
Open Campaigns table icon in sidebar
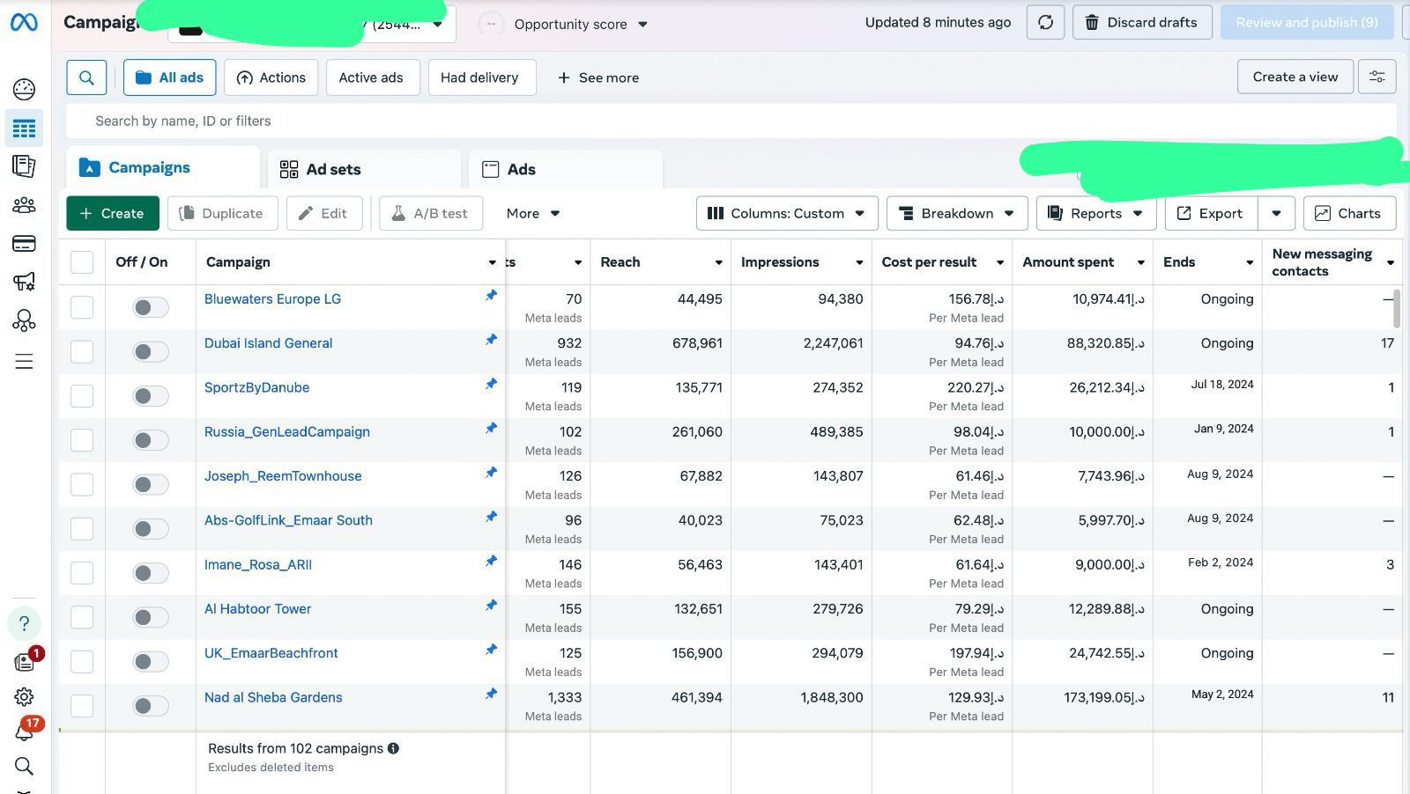pyautogui.click(x=24, y=129)
